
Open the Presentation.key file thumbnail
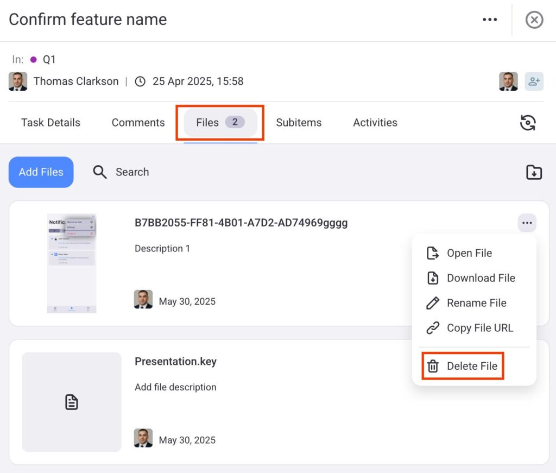[x=72, y=402]
